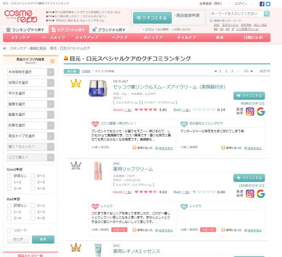The height and width of the screenshot is (257, 282).
Task: Go to page 43 in pagination
Action: coord(246,71)
